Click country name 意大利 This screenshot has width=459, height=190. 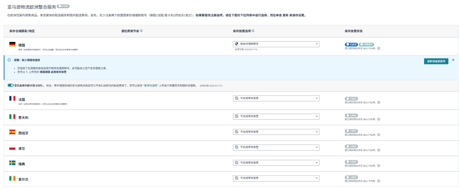(23, 117)
